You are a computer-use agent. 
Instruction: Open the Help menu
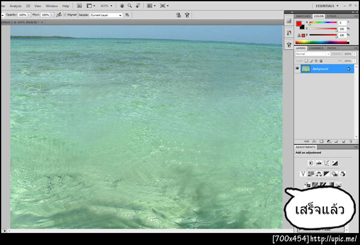[65, 6]
